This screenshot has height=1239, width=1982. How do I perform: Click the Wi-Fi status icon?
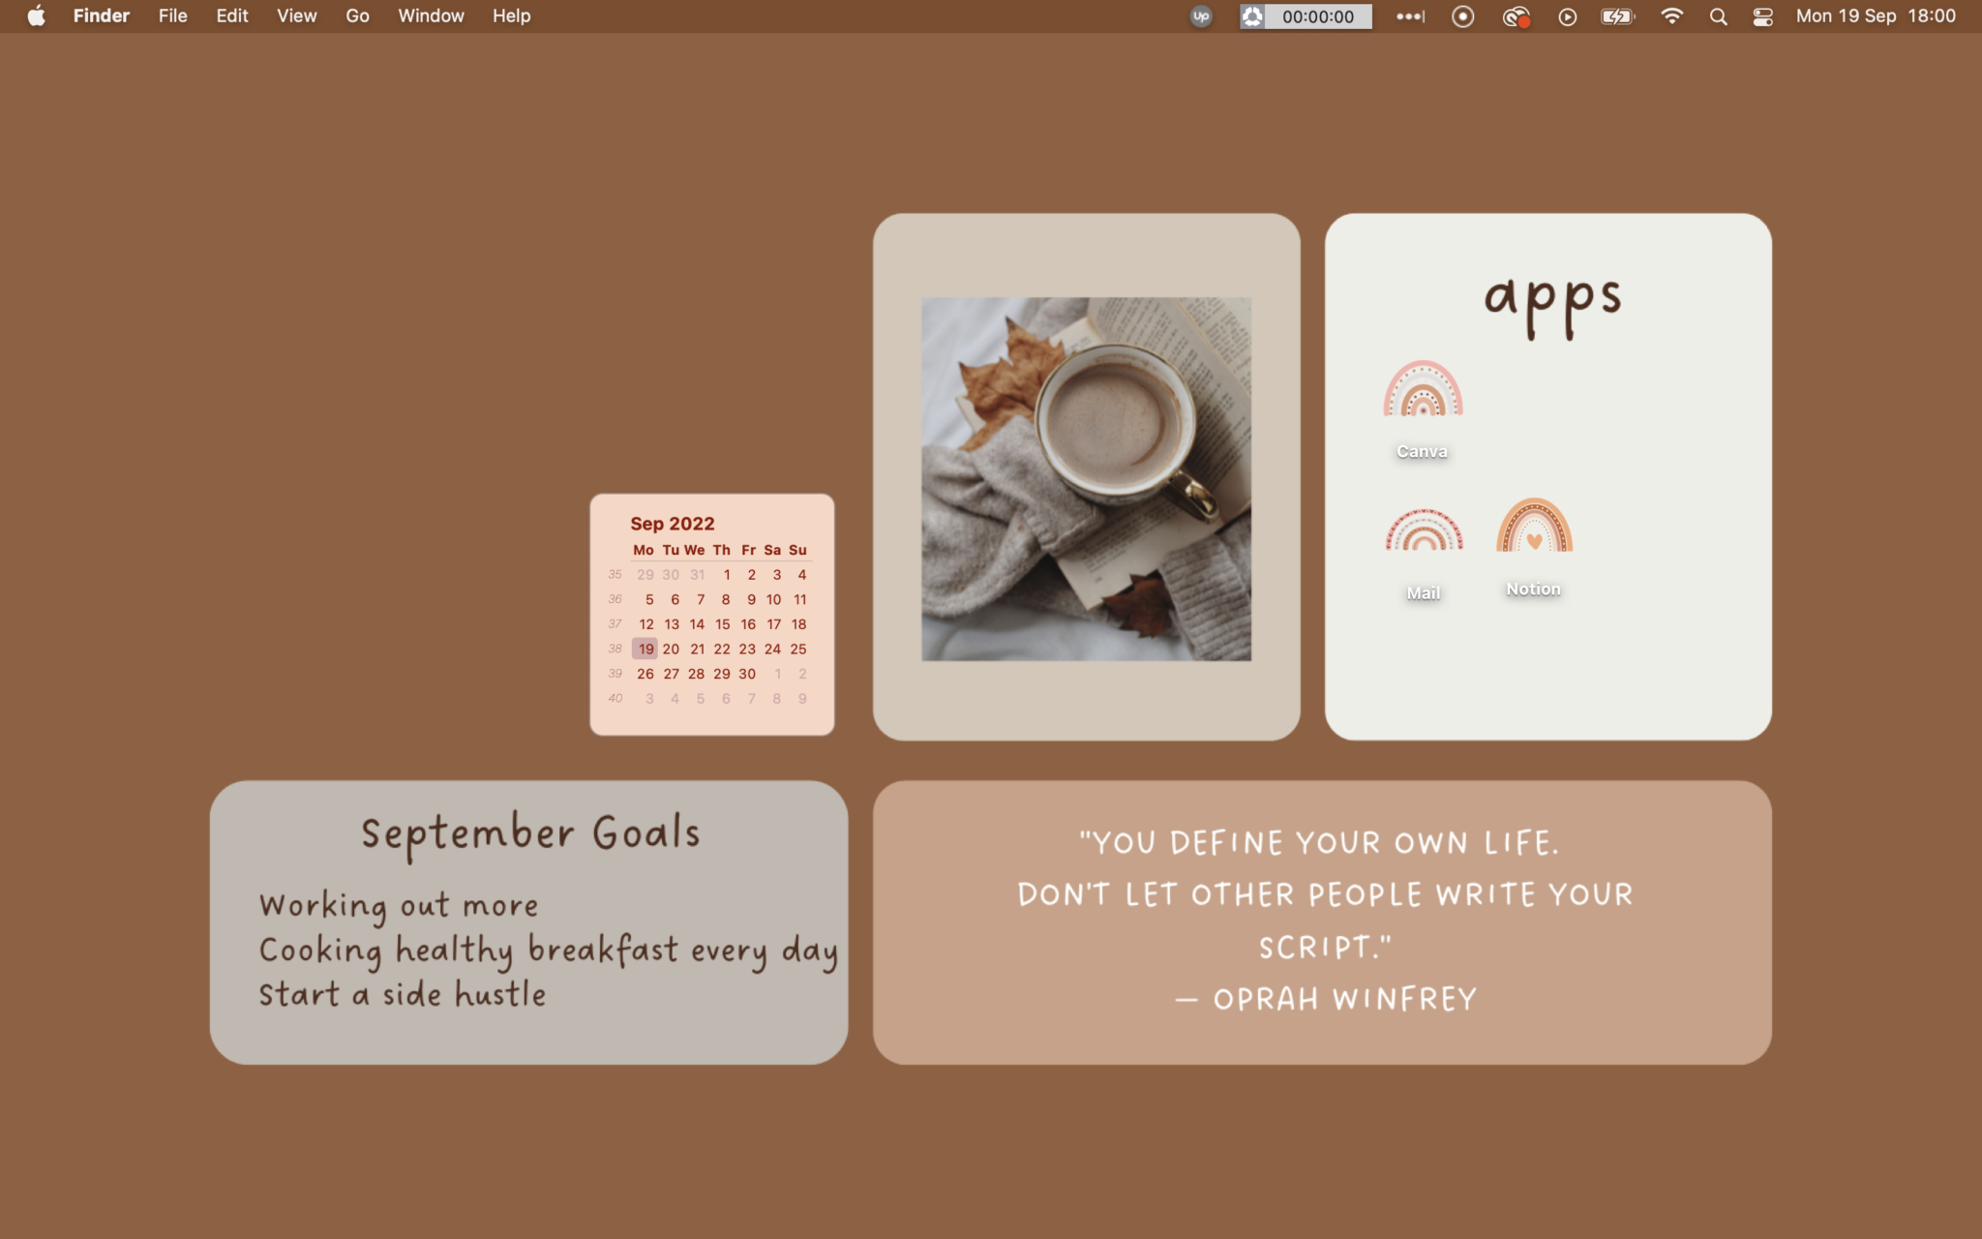pos(1671,15)
